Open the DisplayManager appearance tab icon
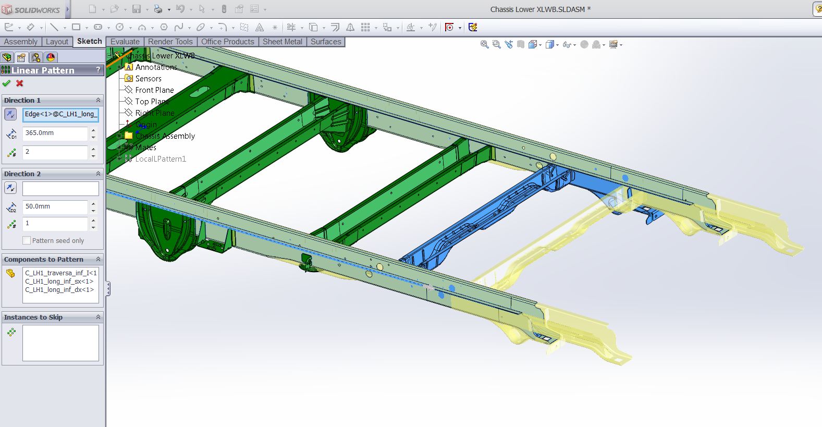822x427 pixels. (51, 57)
